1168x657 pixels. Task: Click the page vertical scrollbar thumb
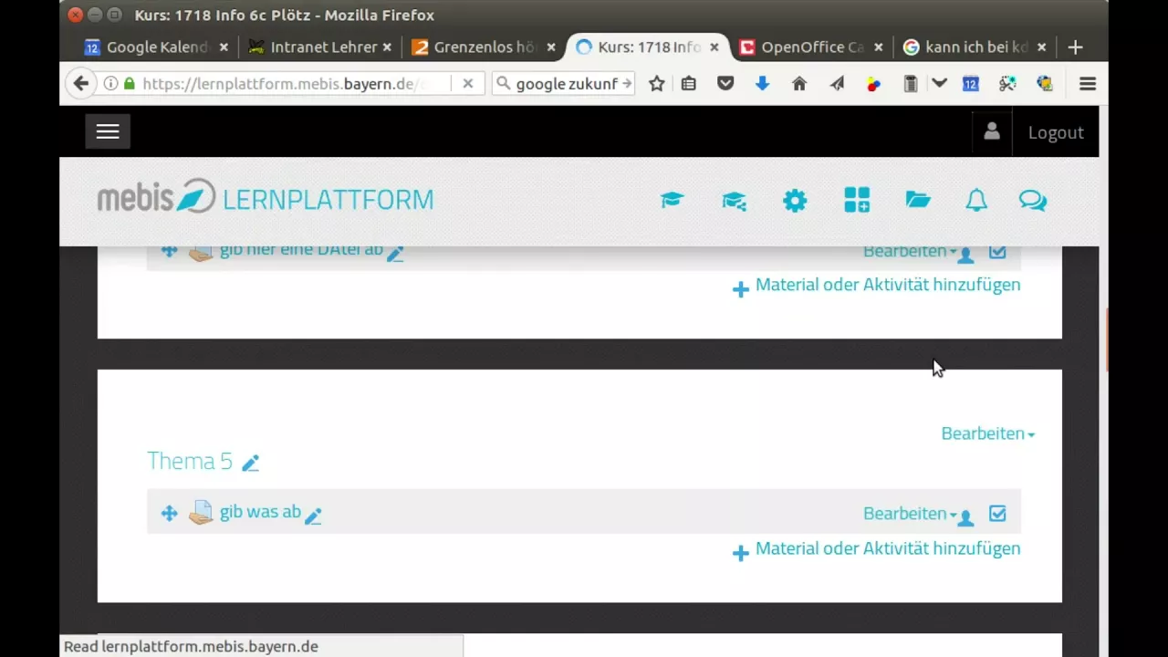(1108, 339)
